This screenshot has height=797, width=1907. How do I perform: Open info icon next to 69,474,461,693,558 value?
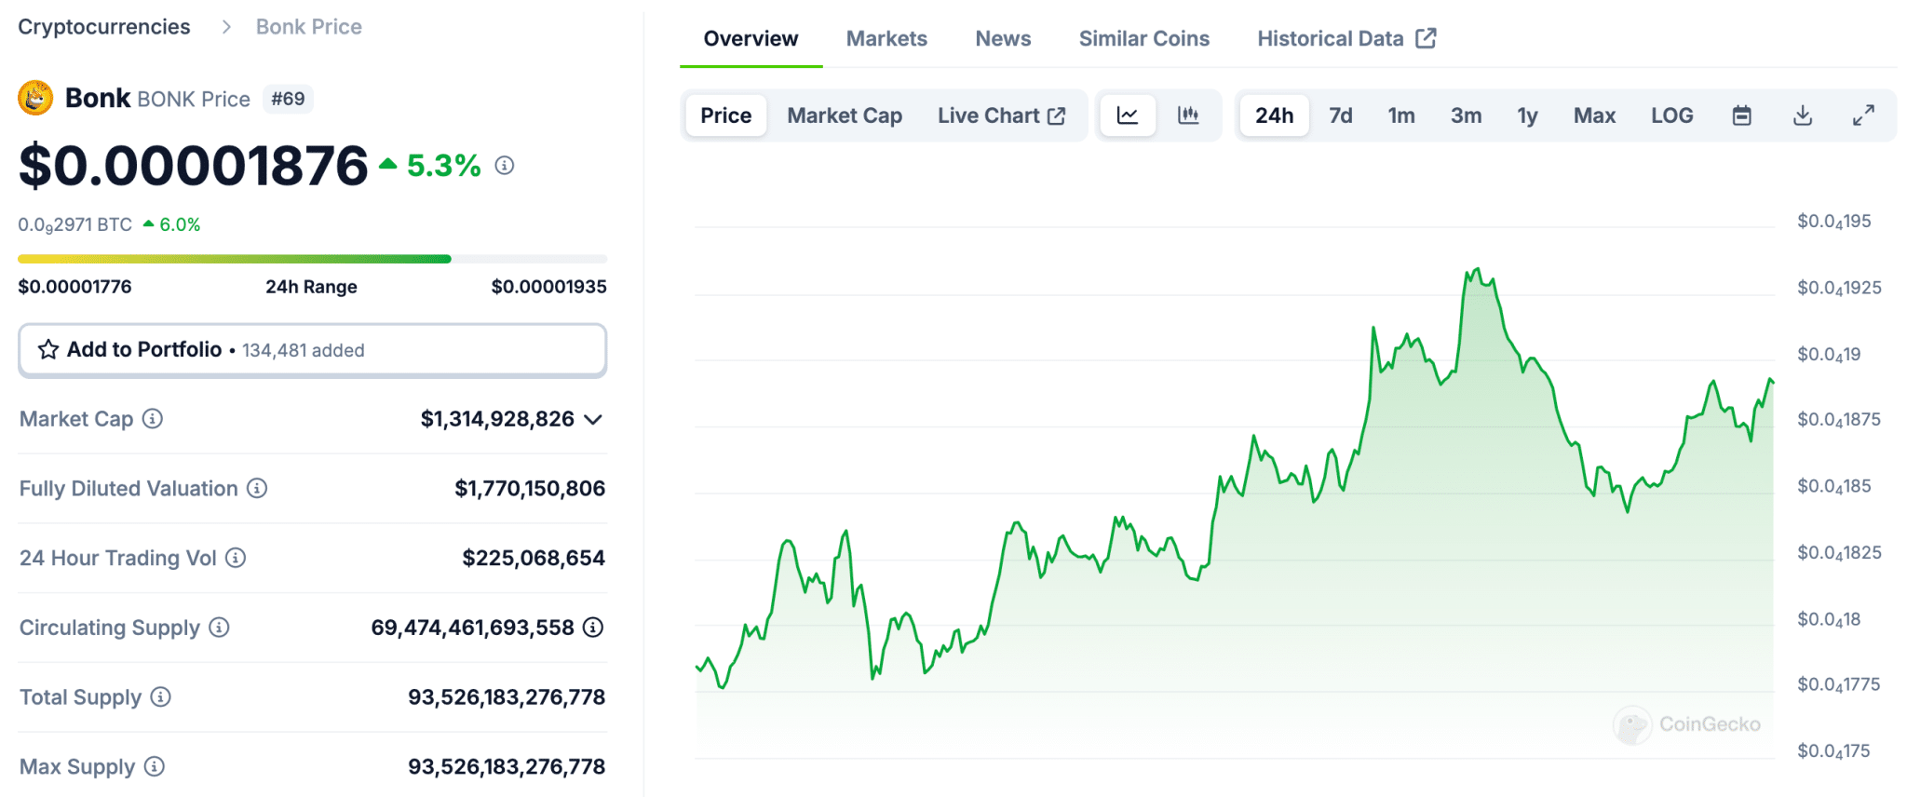point(593,628)
